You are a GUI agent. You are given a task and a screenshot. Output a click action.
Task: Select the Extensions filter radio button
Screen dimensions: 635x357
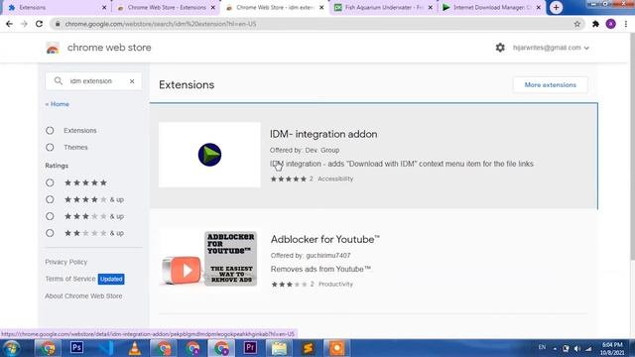[x=50, y=130]
